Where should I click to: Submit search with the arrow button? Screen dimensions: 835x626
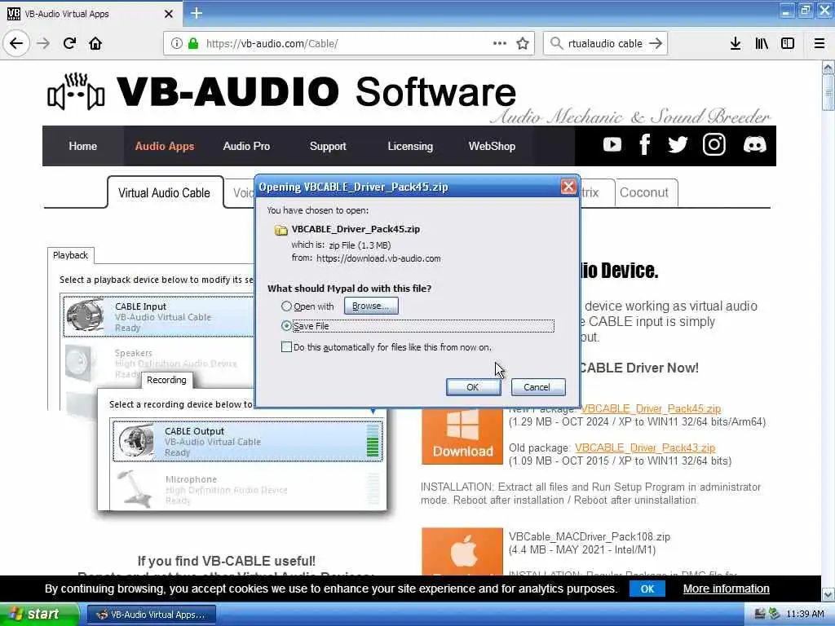pyautogui.click(x=656, y=43)
